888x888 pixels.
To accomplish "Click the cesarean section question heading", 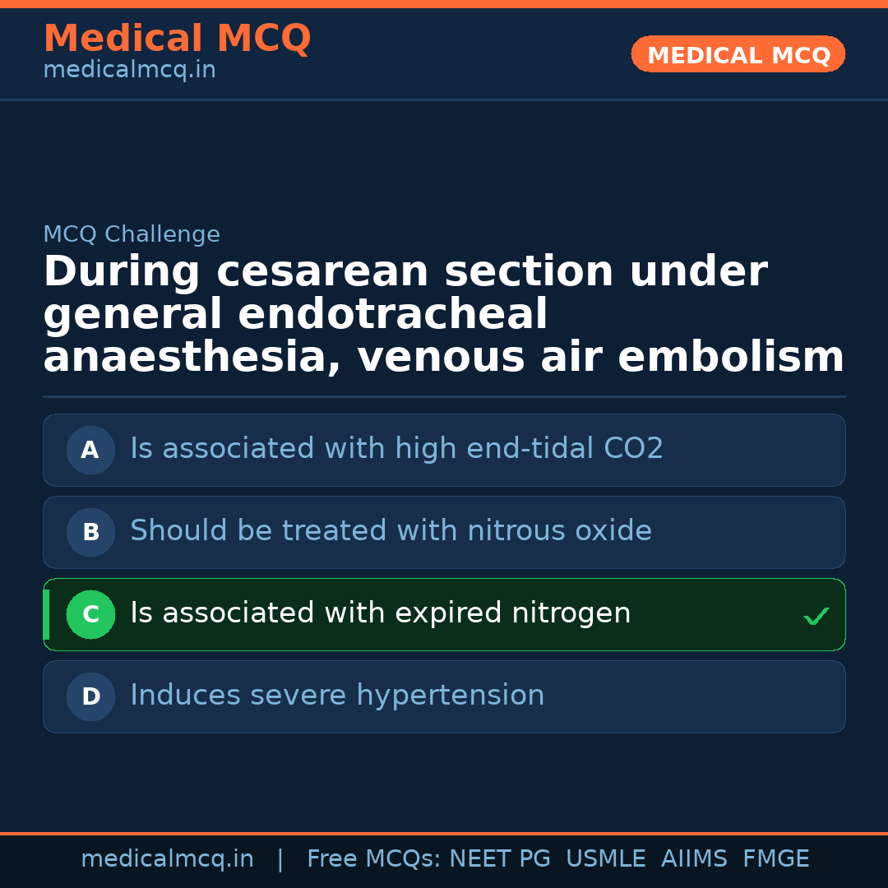I will (443, 315).
